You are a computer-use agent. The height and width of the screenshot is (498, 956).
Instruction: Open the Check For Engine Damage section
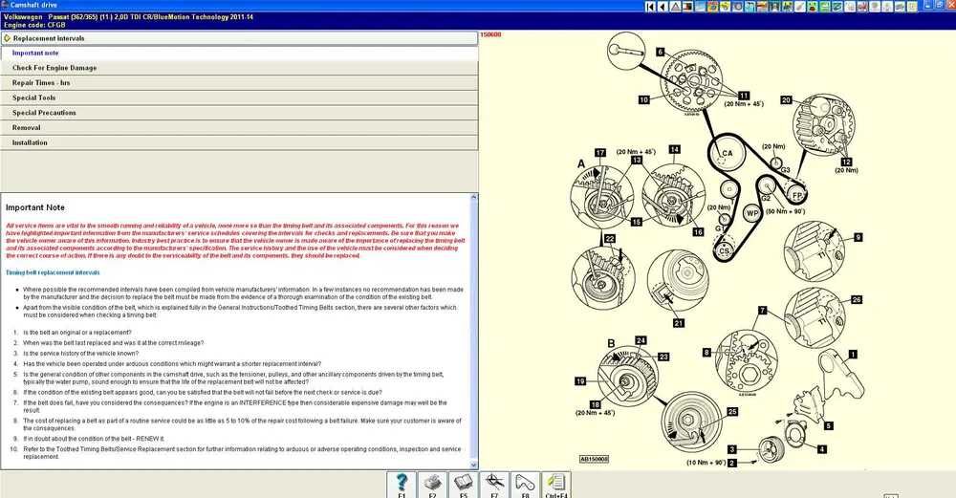(x=239, y=68)
